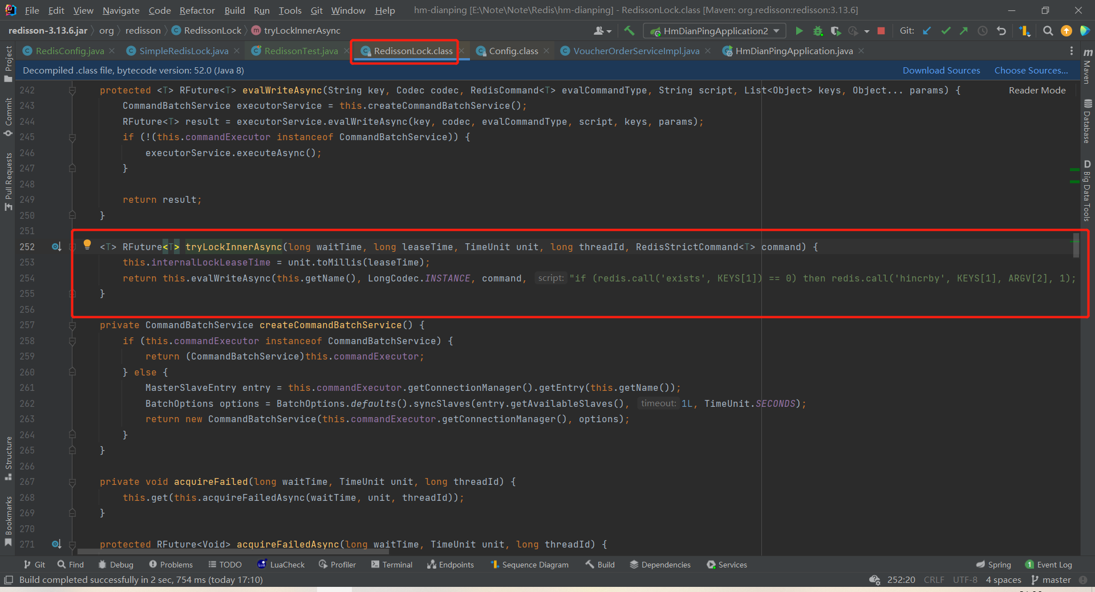
Task: Close the Config.class tab
Action: click(546, 51)
